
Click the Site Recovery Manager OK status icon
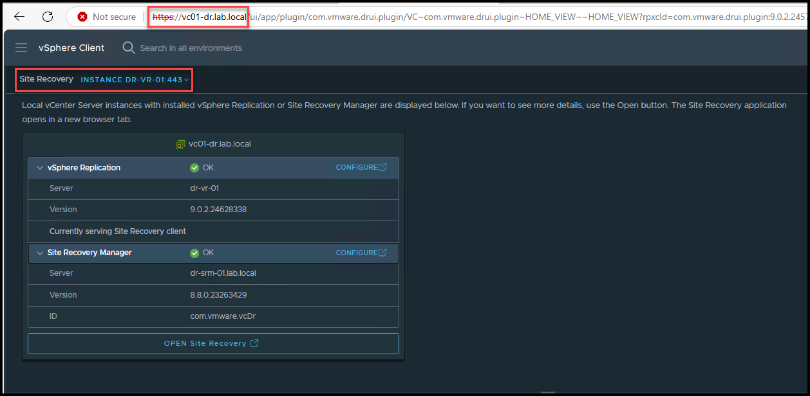194,253
